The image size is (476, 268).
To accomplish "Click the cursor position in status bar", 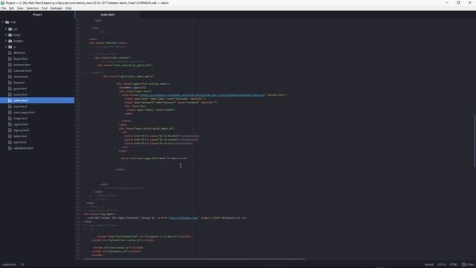I will [x=22, y=264].
